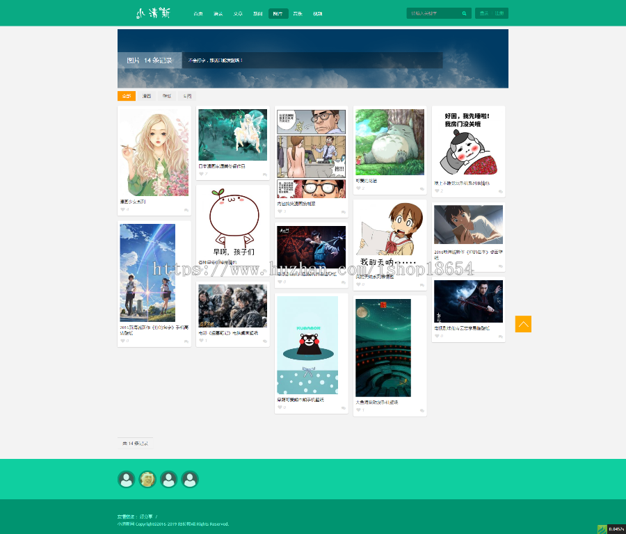626x534 pixels.
Task: Click the footer copyright line
Action: tap(173, 524)
